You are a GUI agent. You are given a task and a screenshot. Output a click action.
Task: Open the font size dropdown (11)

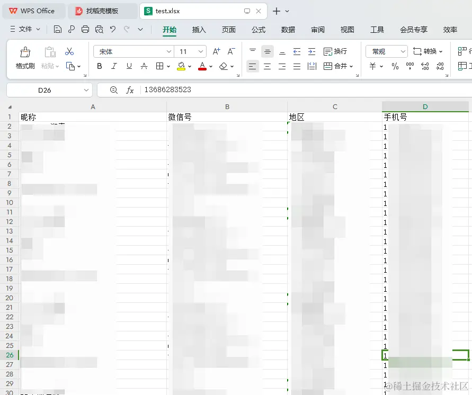pyautogui.click(x=200, y=51)
